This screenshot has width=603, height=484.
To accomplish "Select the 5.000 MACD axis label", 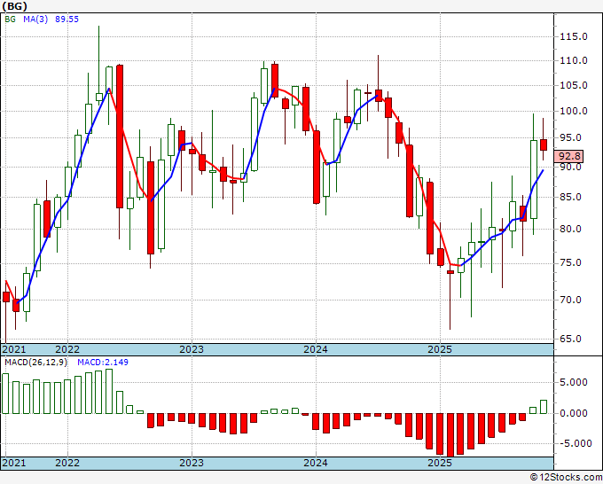I will click(573, 382).
